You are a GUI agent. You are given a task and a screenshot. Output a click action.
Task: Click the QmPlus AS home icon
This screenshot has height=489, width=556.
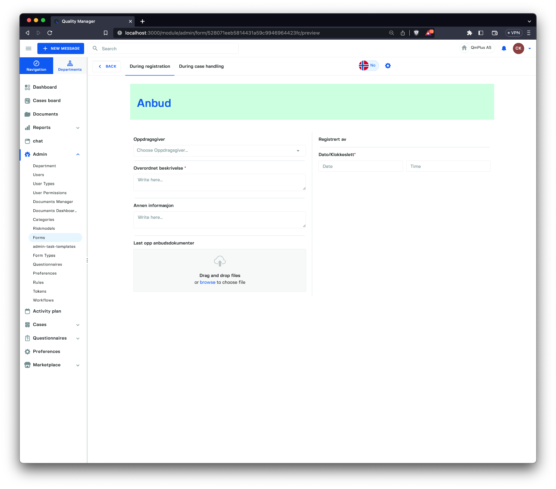pyautogui.click(x=465, y=48)
